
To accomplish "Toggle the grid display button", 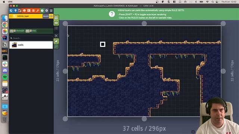I will (56, 17).
